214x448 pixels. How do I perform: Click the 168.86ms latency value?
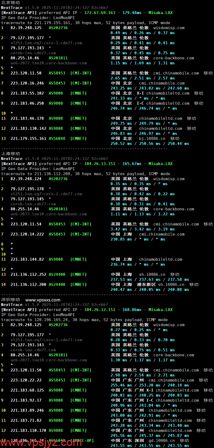coord(132,310)
